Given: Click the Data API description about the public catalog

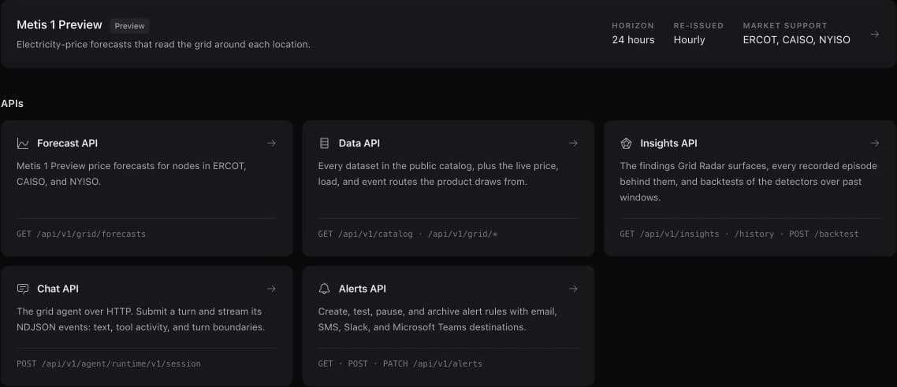Looking at the screenshot, I should (438, 174).
